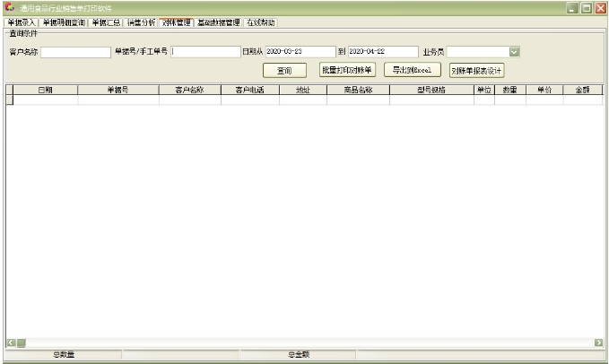Click the 查询 button

[284, 70]
